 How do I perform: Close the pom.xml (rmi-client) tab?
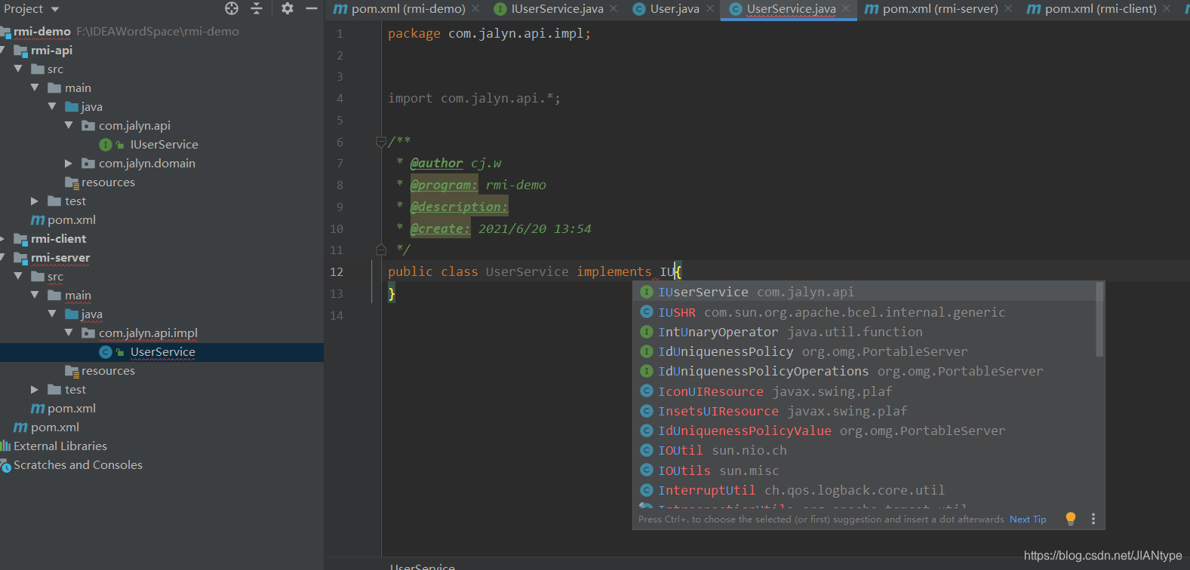click(x=1167, y=9)
